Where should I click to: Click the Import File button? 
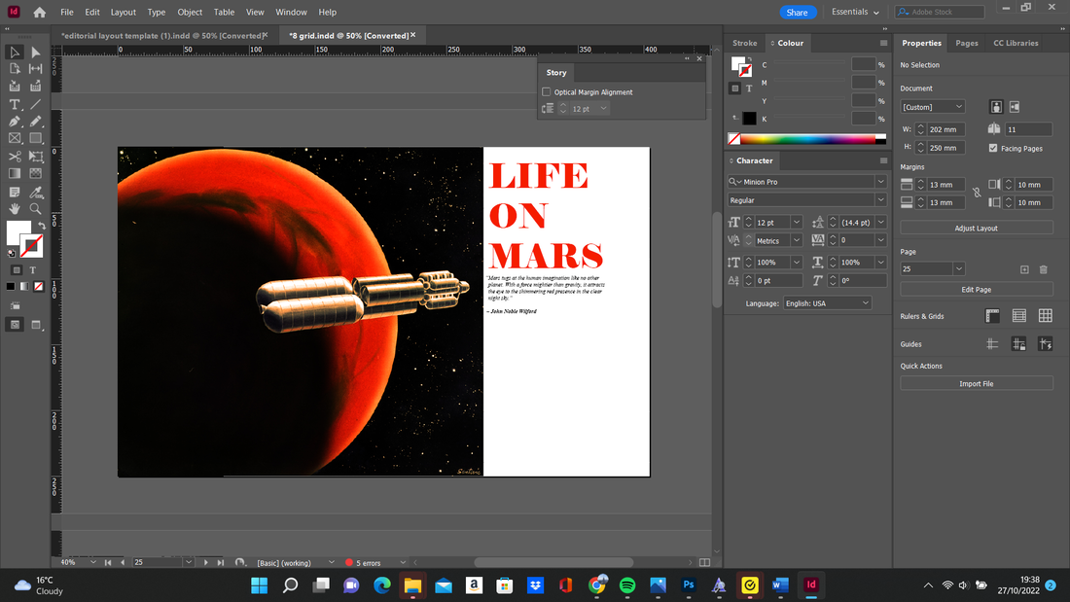pos(977,383)
